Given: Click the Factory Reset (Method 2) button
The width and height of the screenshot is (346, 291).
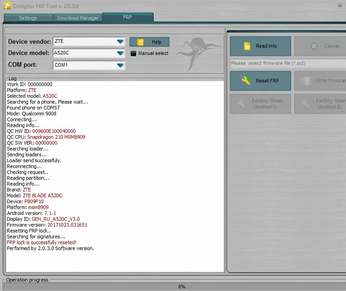Looking at the screenshot, I should point(320,104).
